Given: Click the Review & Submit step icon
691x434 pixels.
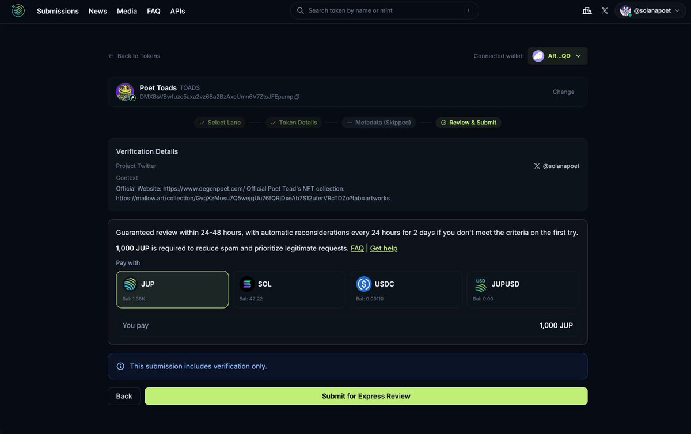Looking at the screenshot, I should [x=443, y=123].
